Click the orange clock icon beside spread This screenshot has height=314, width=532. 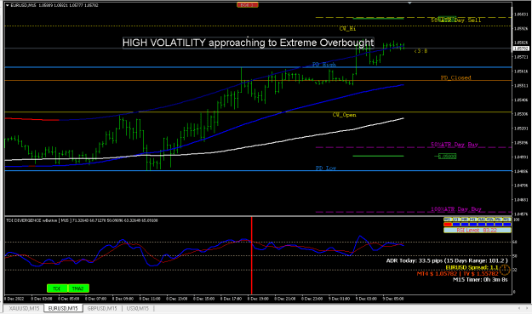[505, 270]
